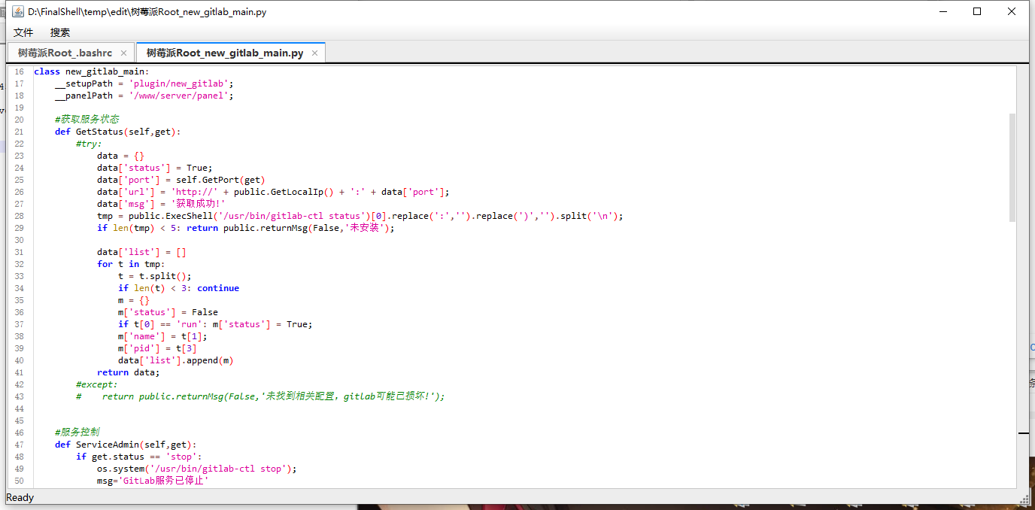Click the 'for t in tmp:' line
Viewport: 1035px width, 510px height.
point(131,264)
